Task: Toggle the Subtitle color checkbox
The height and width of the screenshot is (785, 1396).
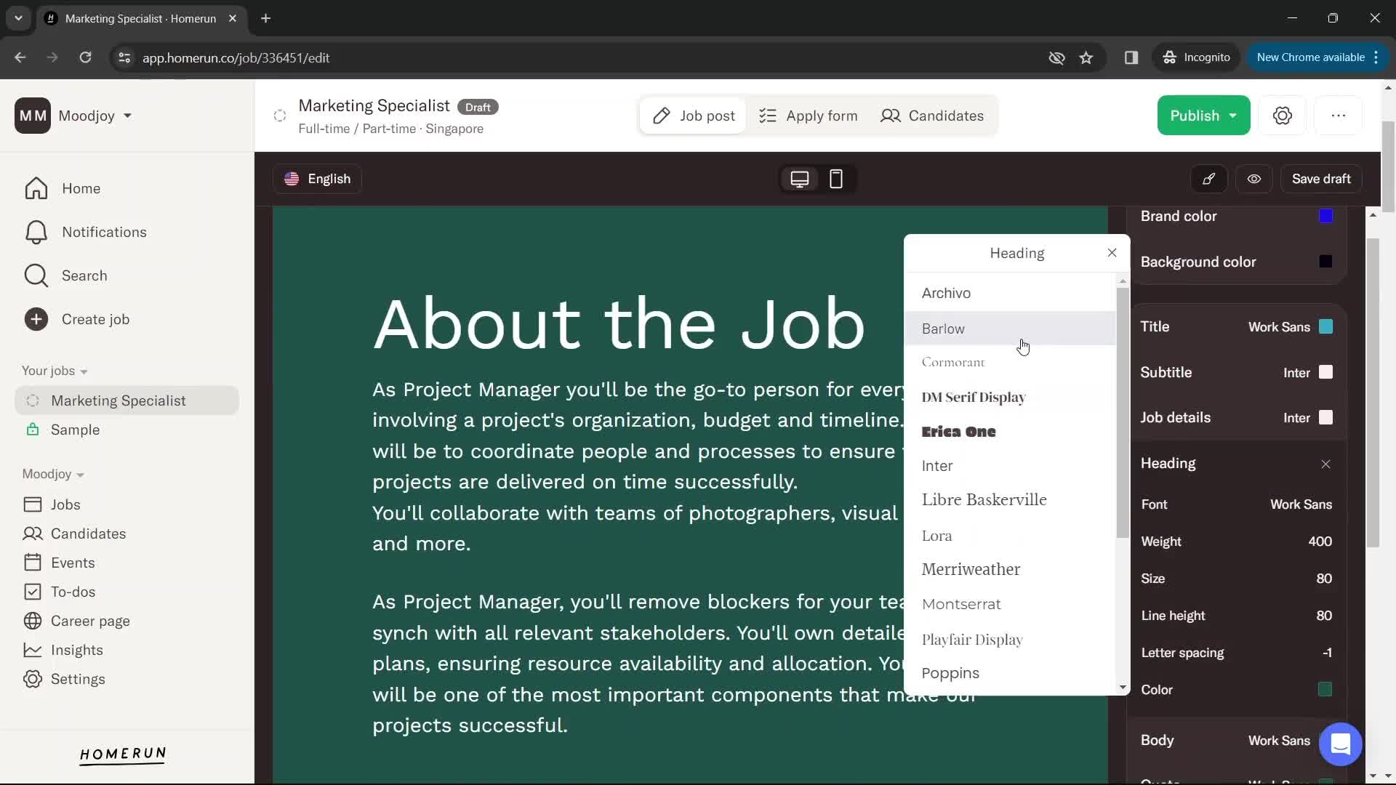Action: pos(1326,372)
